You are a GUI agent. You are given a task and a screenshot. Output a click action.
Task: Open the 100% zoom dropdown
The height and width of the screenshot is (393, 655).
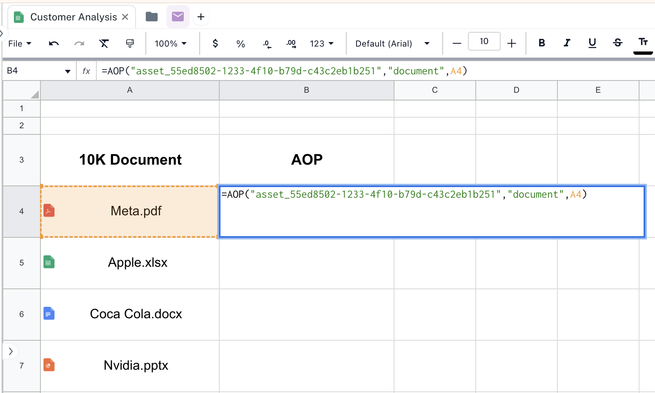tap(171, 43)
